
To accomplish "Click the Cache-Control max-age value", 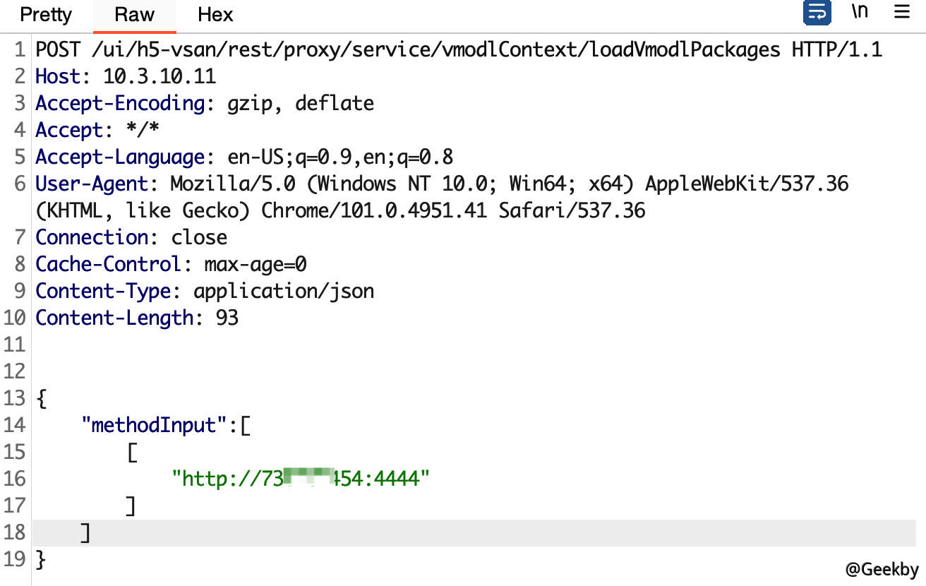I will point(255,265).
